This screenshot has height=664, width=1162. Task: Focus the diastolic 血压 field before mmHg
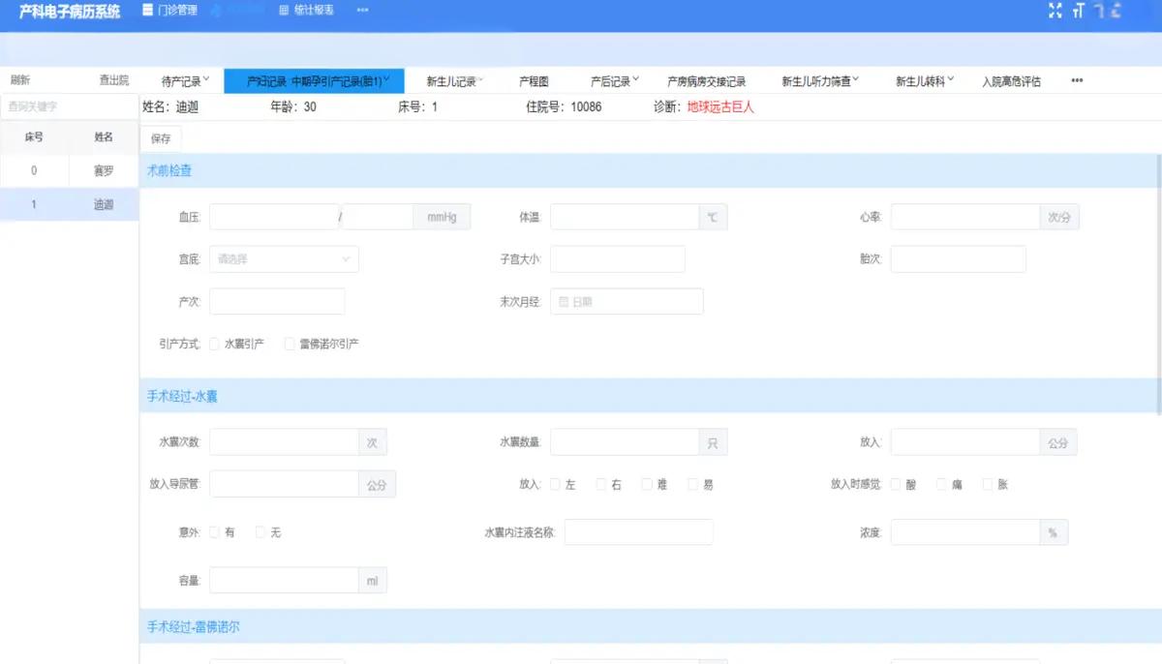tap(379, 217)
